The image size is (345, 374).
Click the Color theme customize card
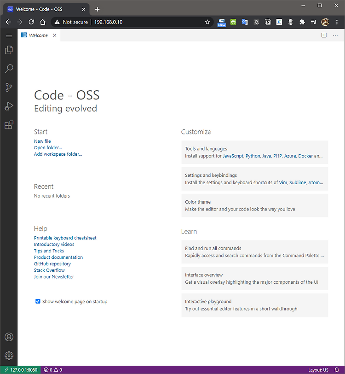pos(254,205)
